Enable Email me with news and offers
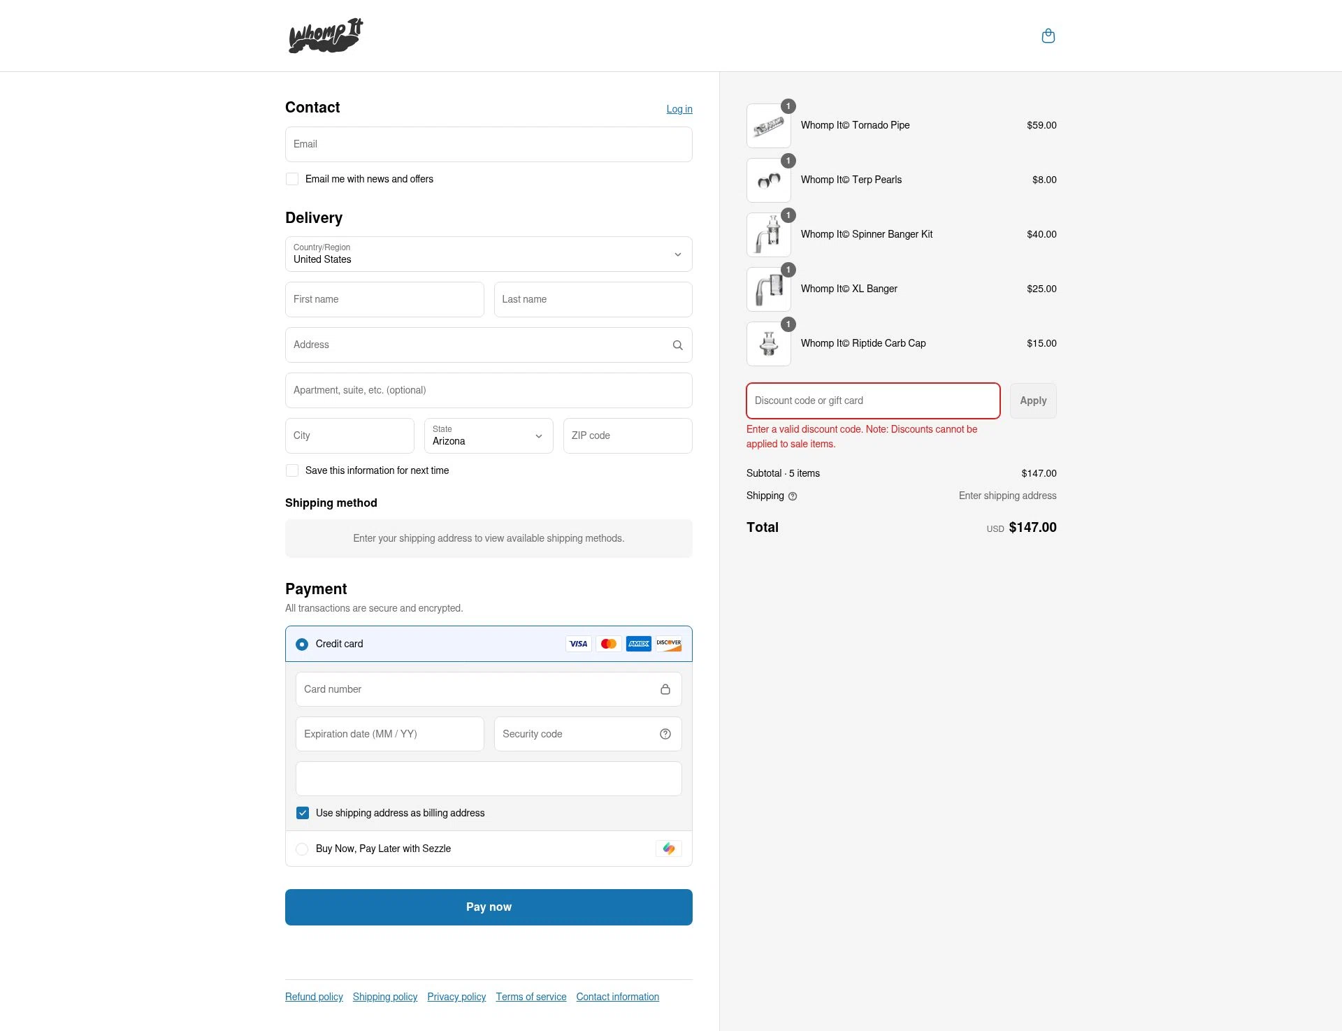 click(292, 179)
